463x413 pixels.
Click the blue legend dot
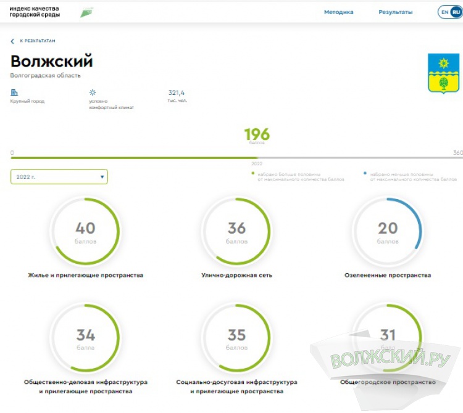[365, 174]
